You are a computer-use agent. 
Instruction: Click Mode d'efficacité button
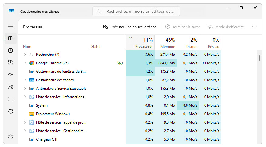pyautogui.click(x=226, y=27)
